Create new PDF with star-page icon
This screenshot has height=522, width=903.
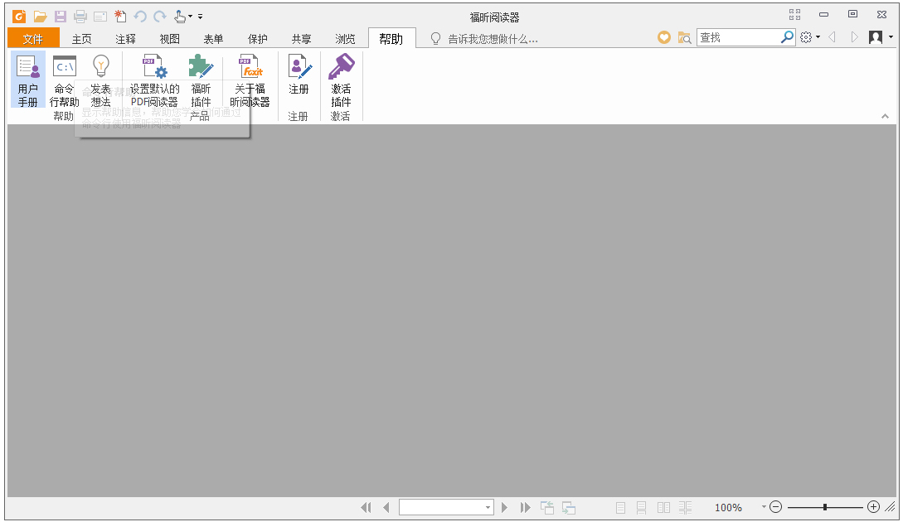click(x=119, y=16)
